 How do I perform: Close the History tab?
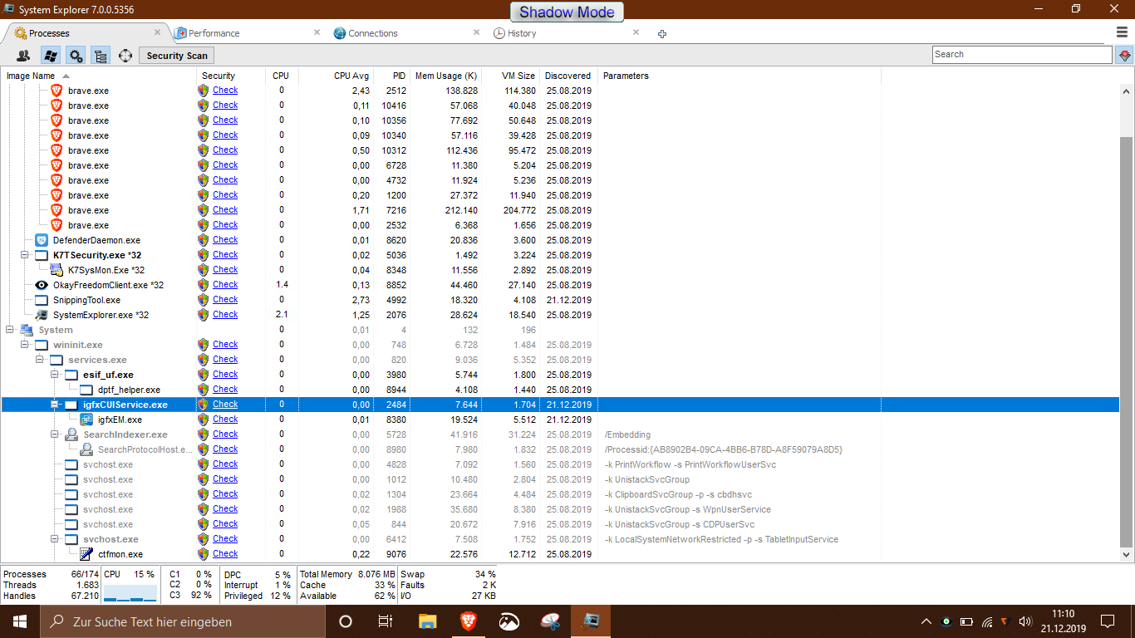click(x=636, y=32)
